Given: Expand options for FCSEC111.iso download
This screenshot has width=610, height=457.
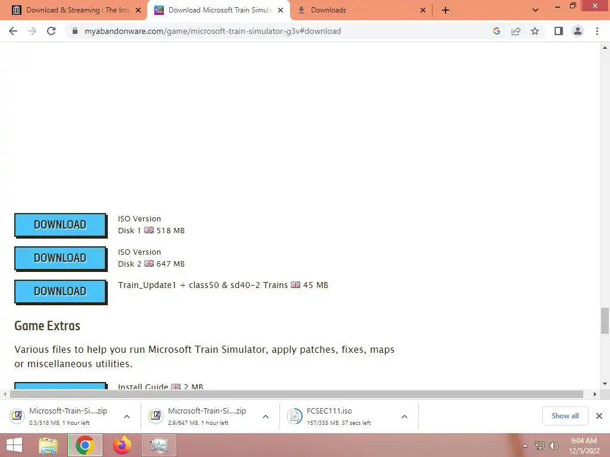Looking at the screenshot, I should (x=404, y=417).
